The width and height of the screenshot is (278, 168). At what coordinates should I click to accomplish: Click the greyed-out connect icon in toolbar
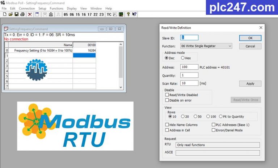tap(45, 14)
